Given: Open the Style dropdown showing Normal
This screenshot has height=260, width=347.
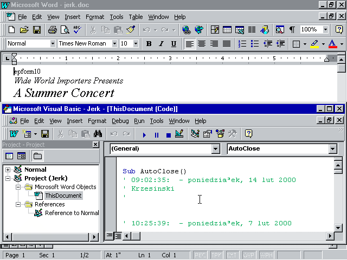Looking at the screenshot, I should pyautogui.click(x=53, y=43).
